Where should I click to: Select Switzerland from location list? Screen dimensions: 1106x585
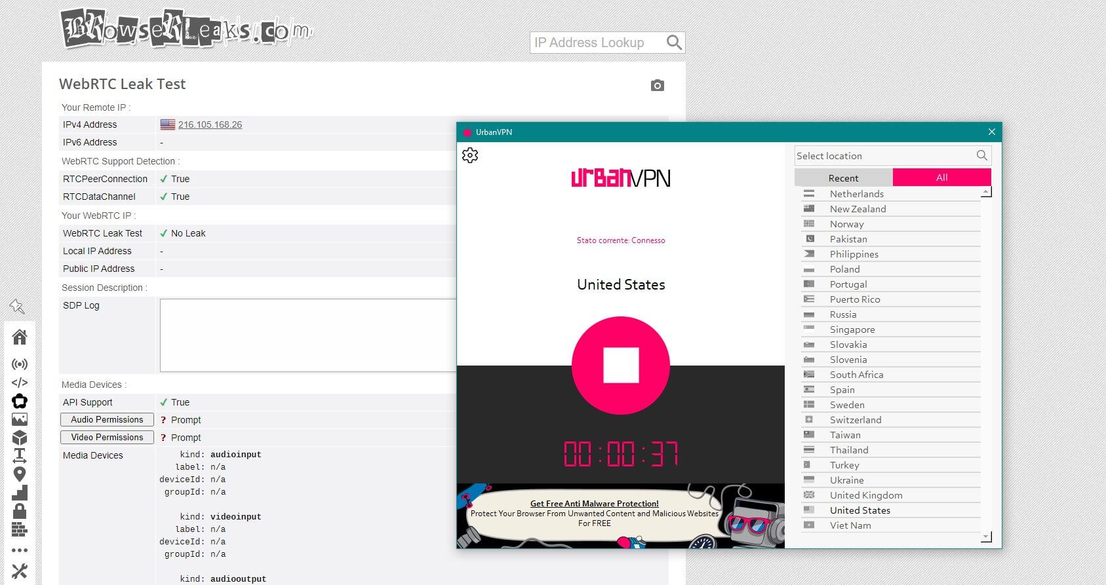pos(891,420)
